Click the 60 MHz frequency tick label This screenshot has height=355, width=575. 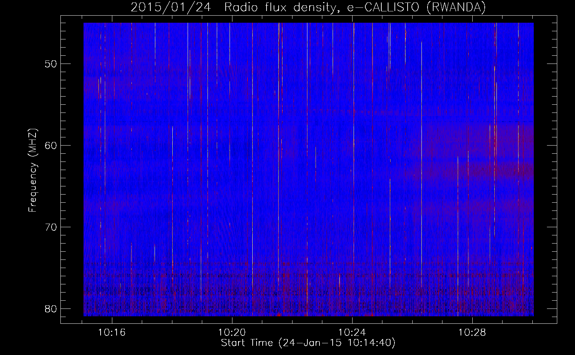(51, 146)
